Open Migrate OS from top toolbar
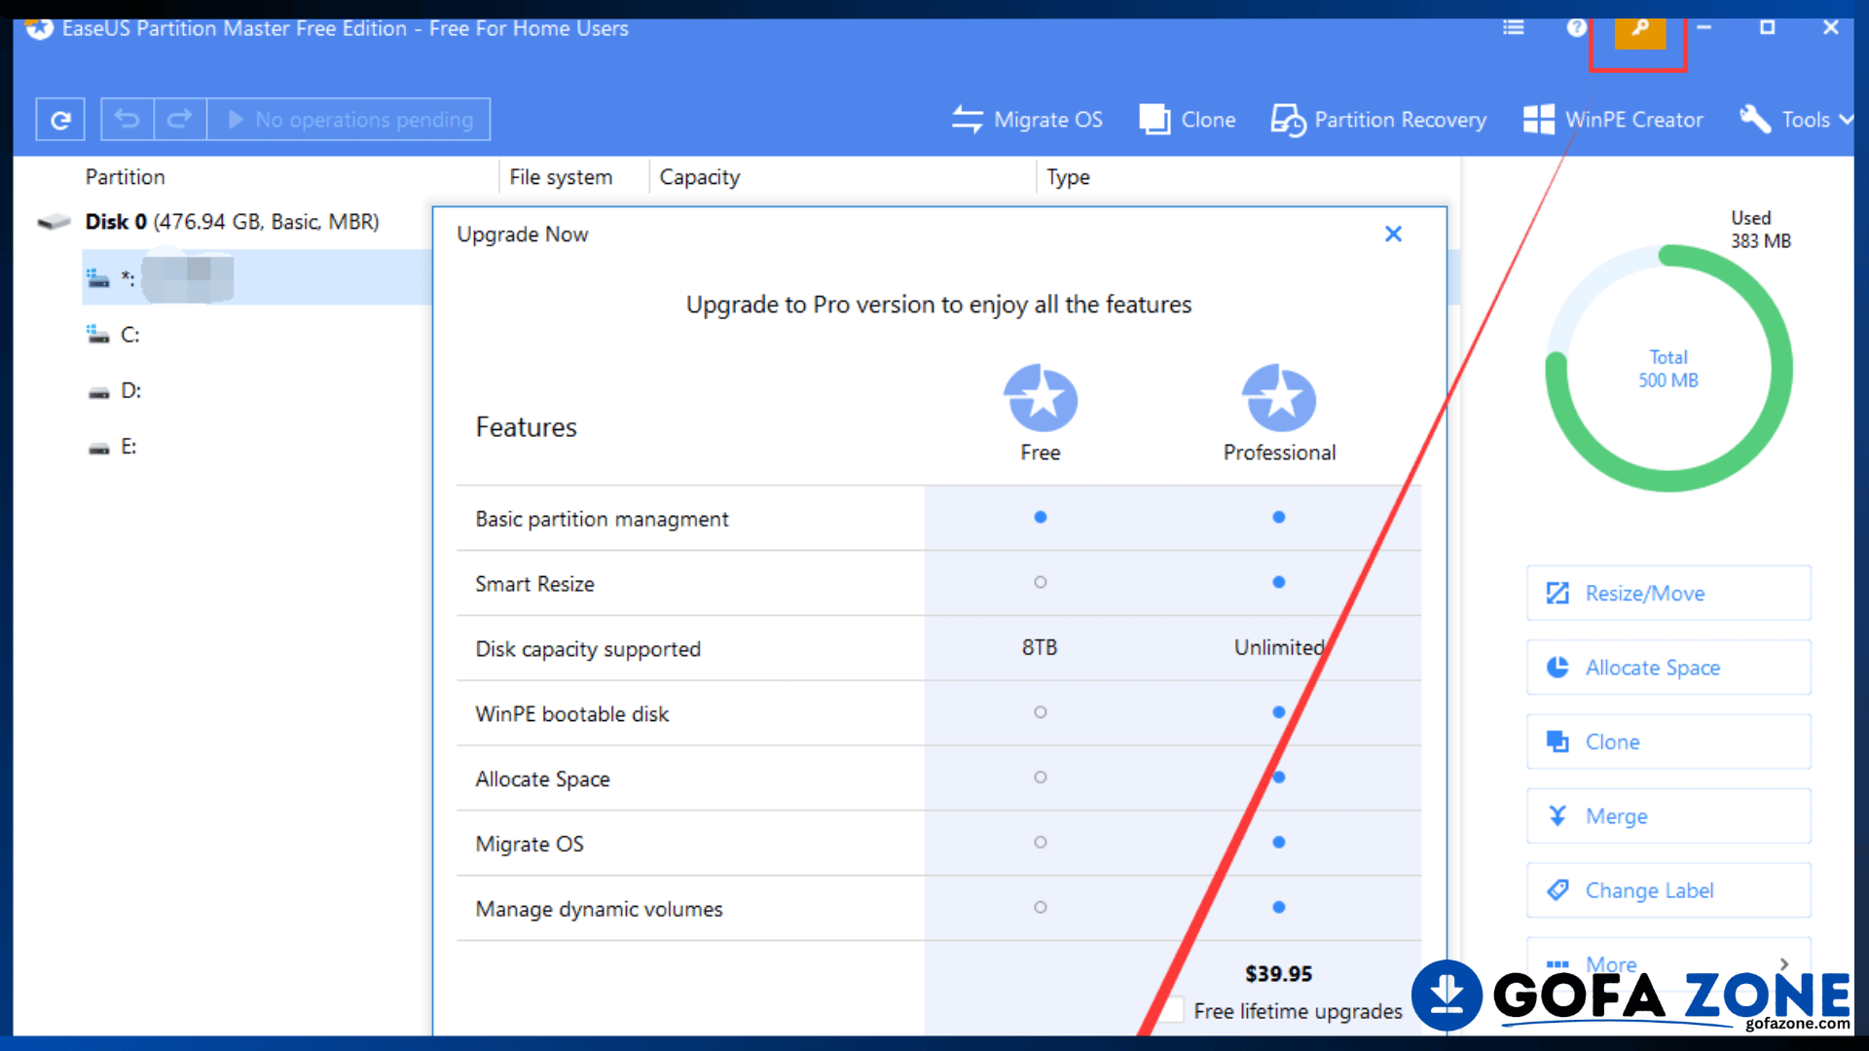 [1027, 120]
